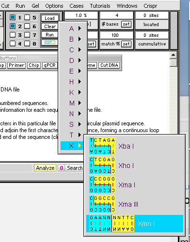The height and width of the screenshot is (242, 190).
Task: Uncheck lane 1 checkbox
Action: point(13,17)
